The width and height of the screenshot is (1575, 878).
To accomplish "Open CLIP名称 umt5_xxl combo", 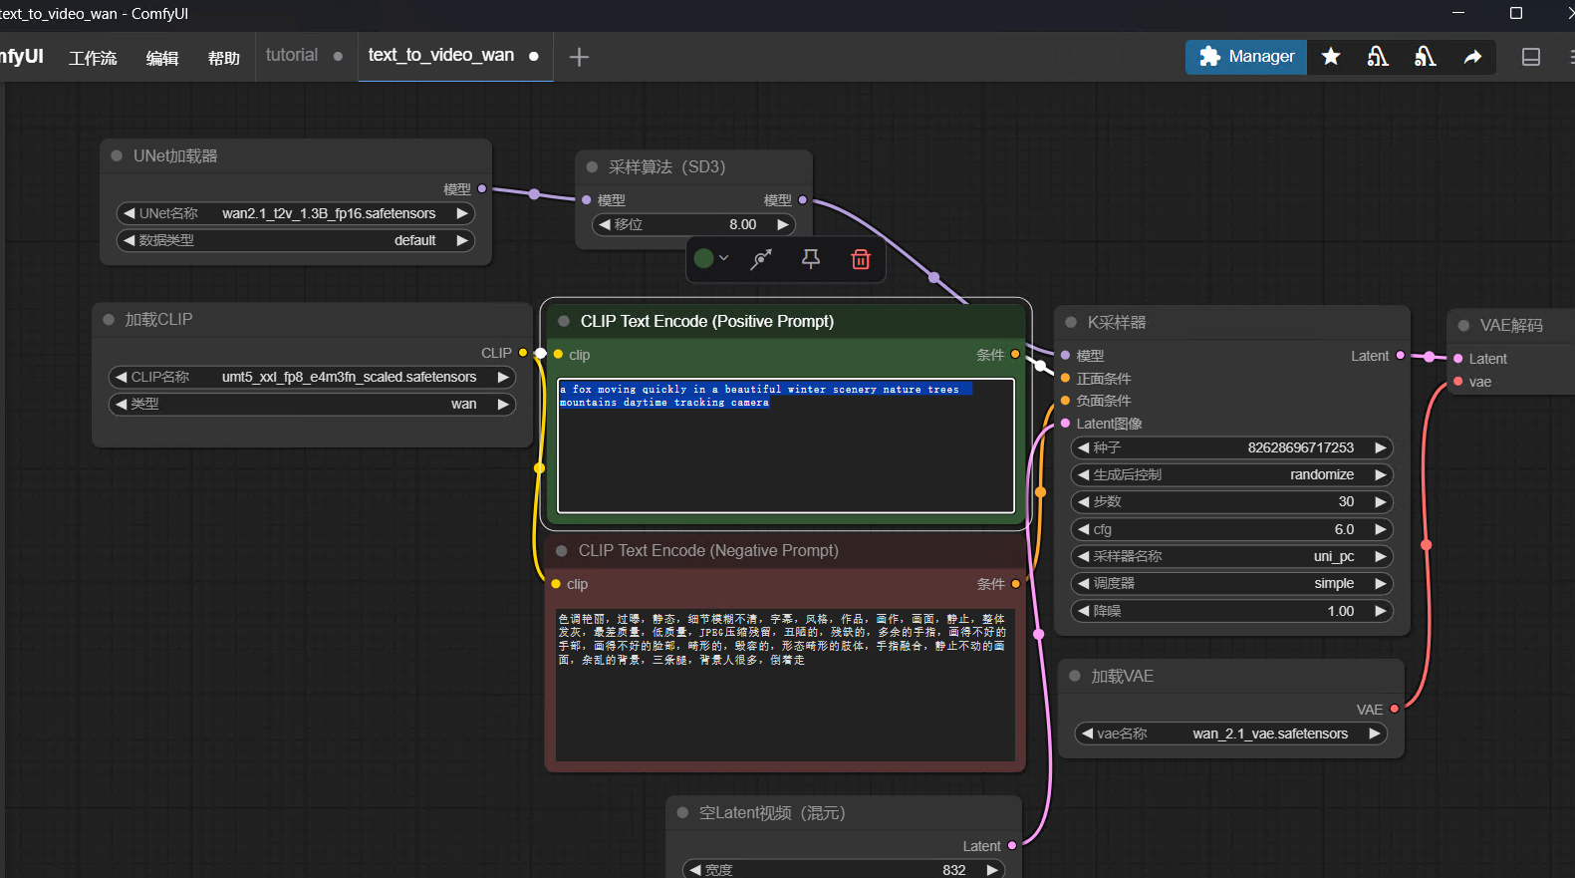I will [312, 377].
